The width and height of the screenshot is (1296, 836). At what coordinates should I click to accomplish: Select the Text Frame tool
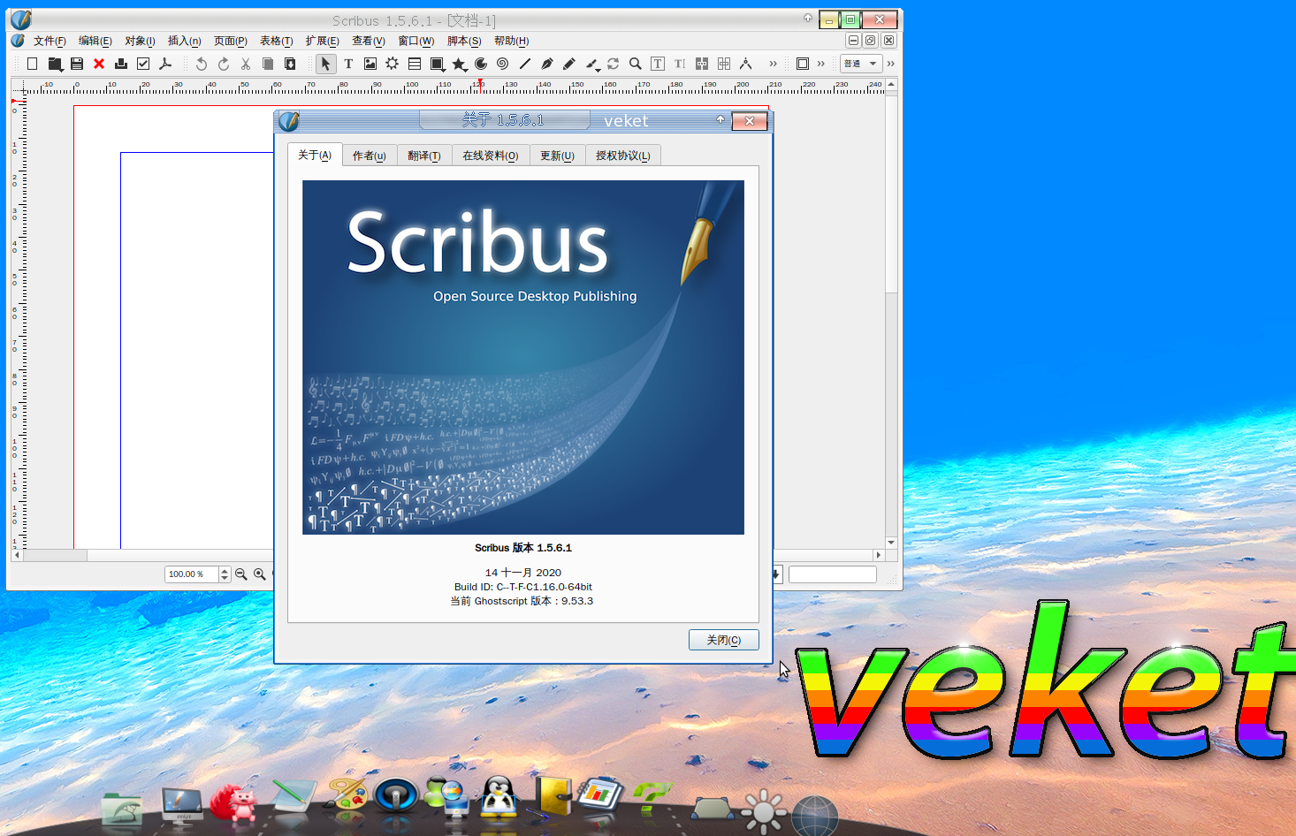click(x=348, y=64)
